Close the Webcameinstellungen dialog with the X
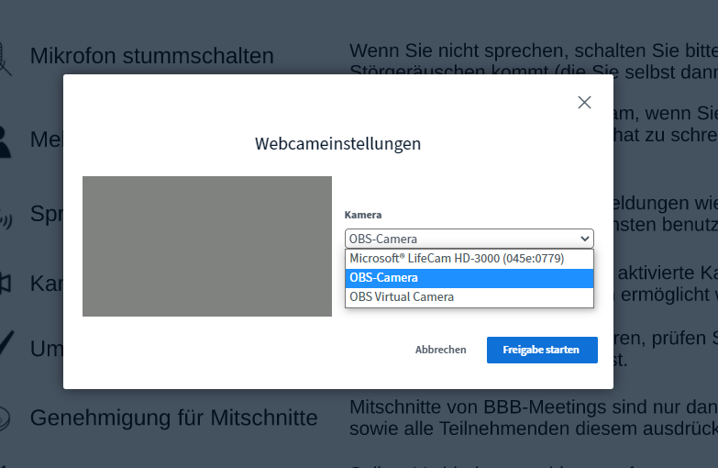The width and height of the screenshot is (718, 468). [x=584, y=102]
